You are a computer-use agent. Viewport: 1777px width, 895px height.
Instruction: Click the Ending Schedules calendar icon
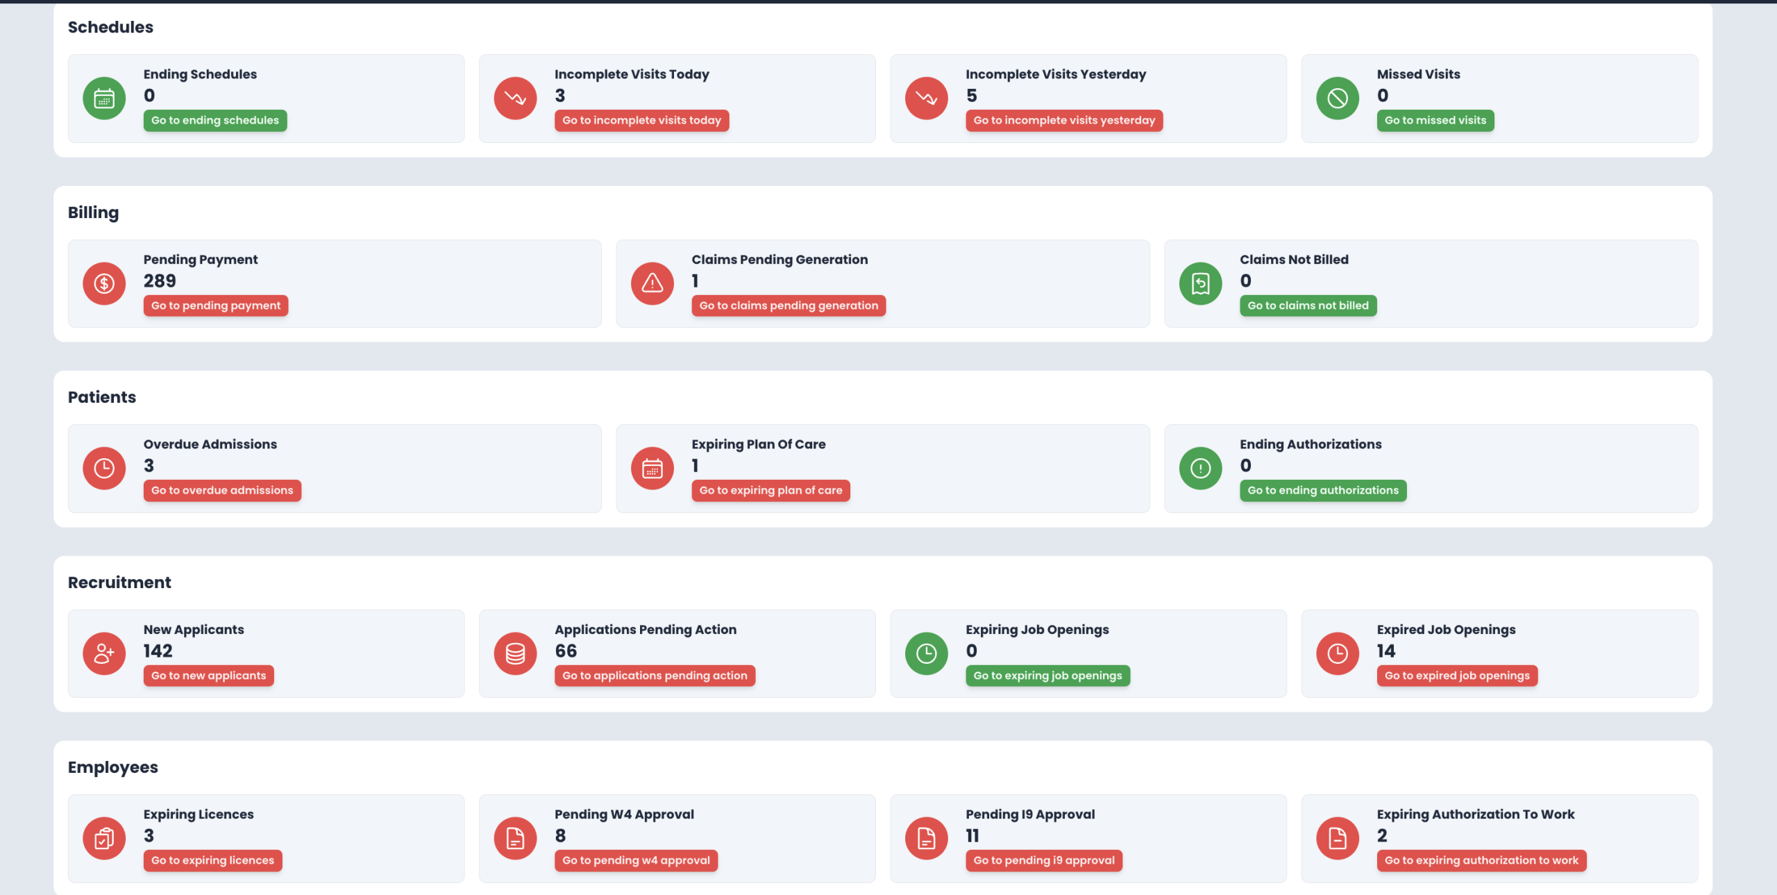click(x=104, y=99)
